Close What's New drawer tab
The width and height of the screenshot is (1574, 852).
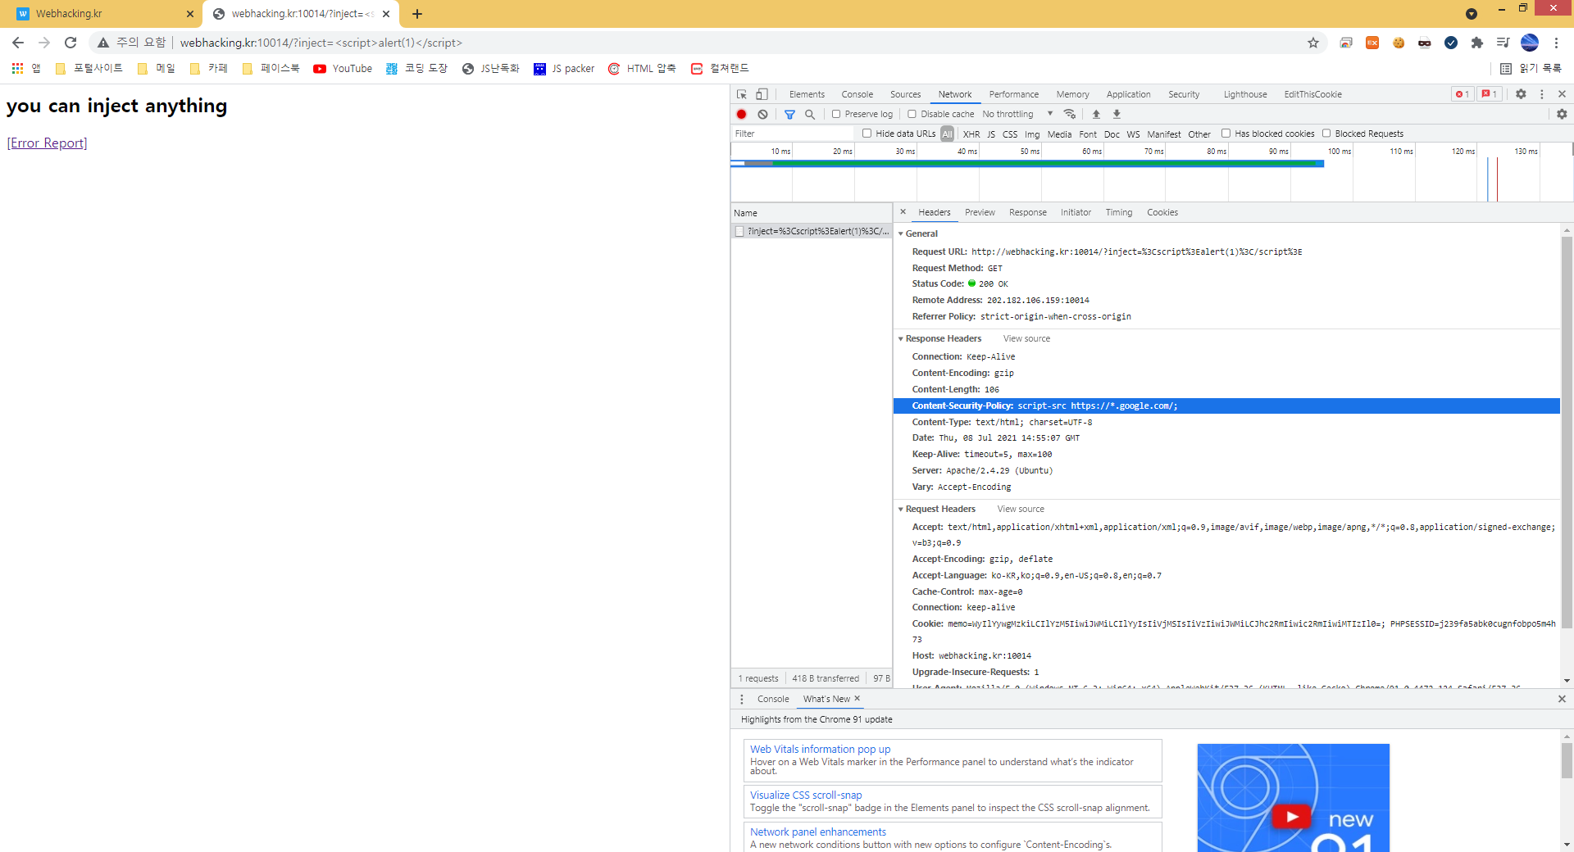(858, 699)
